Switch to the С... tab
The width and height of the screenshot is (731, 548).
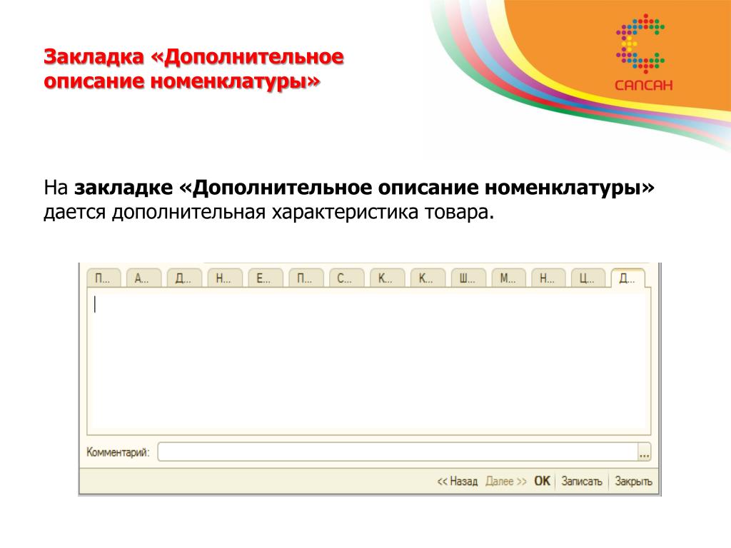point(346,278)
